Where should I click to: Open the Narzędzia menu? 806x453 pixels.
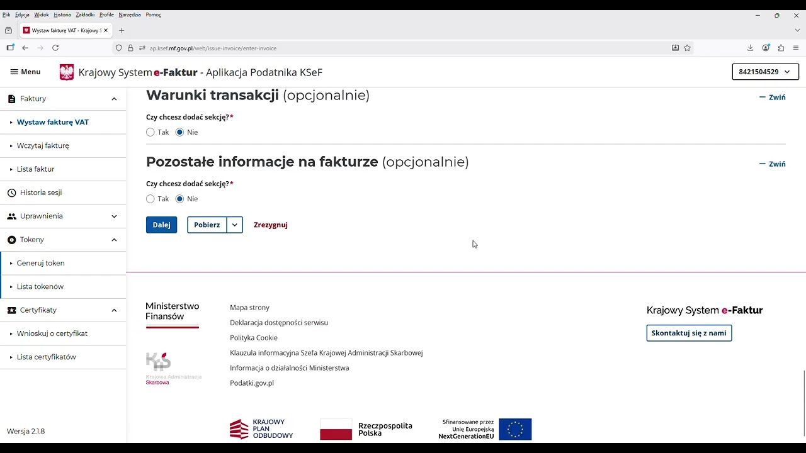click(x=130, y=14)
